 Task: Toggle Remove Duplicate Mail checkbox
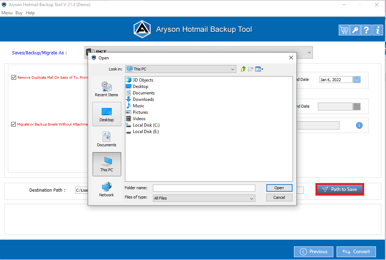tap(14, 78)
